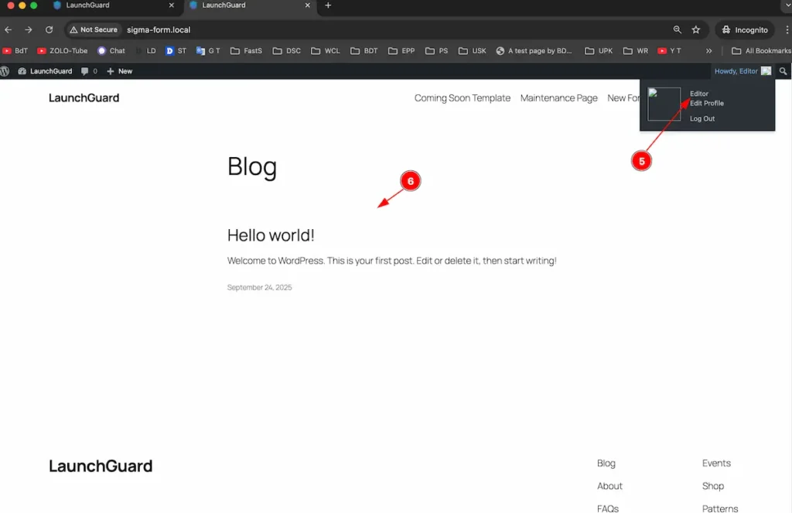Open the Coming Soon Template nav link
This screenshot has height=513, width=792.
(463, 98)
